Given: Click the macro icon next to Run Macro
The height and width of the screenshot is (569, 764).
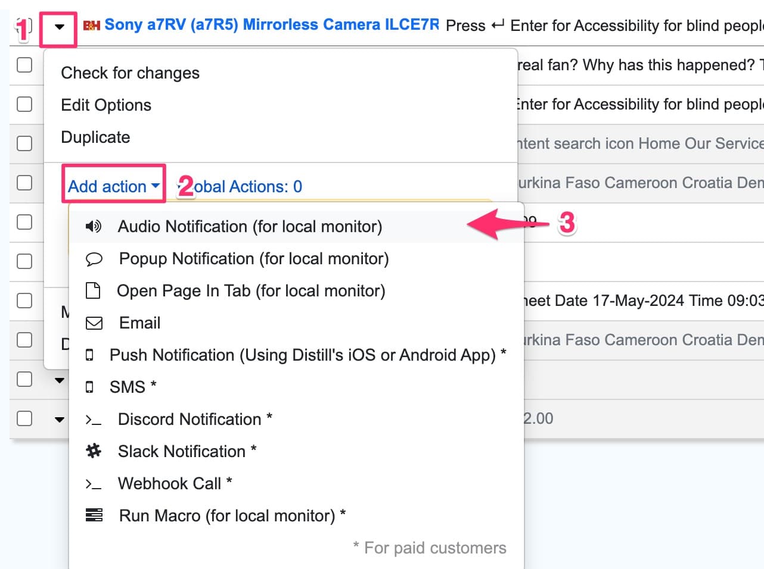Looking at the screenshot, I should [94, 515].
